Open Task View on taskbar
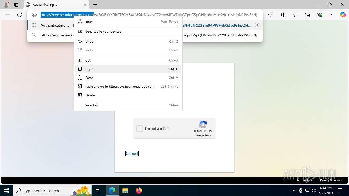349x196 pixels. 98,191
